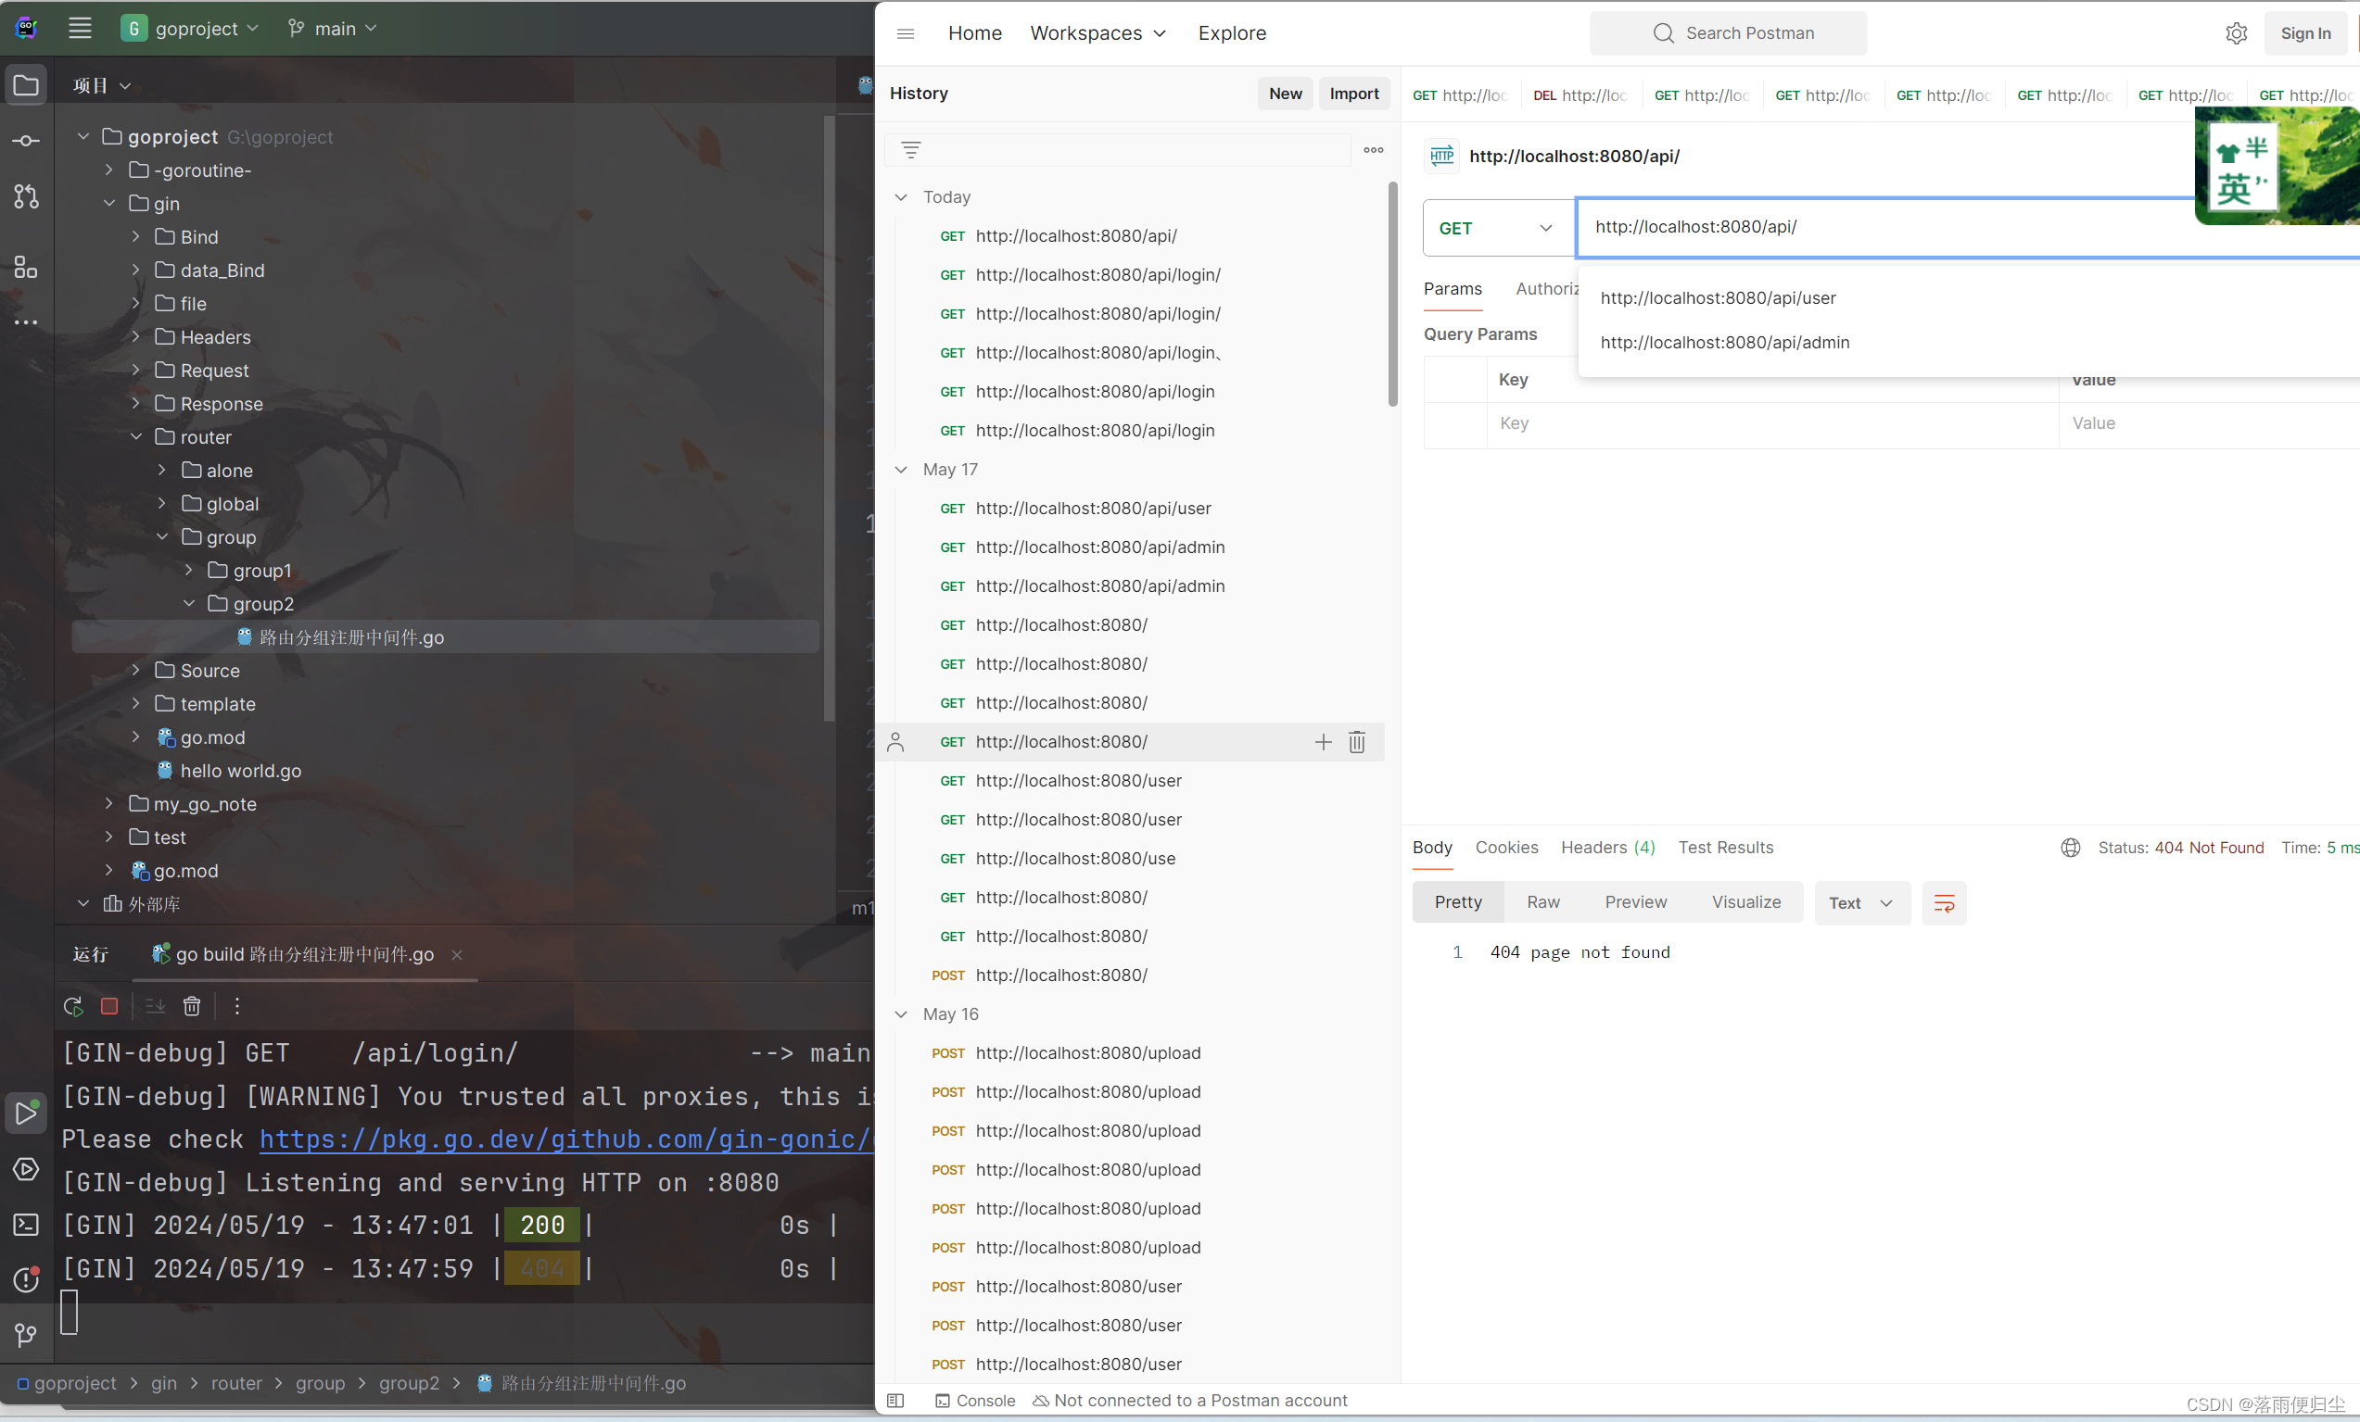Expand the -goroutine- folder
The width and height of the screenshot is (2360, 1422).
click(x=109, y=170)
